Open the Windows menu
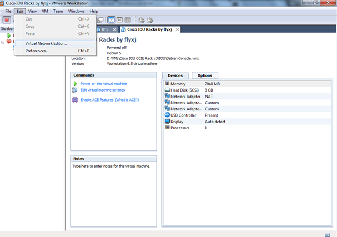 point(76,11)
